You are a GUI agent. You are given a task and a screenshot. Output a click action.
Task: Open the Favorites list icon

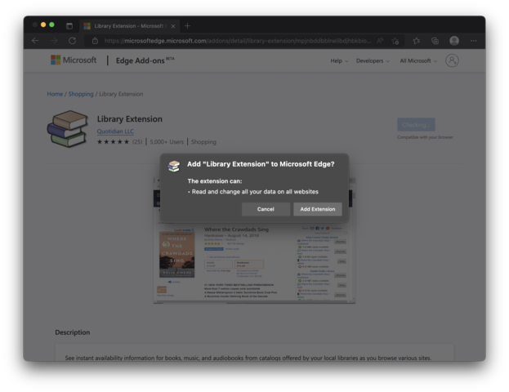click(417, 41)
